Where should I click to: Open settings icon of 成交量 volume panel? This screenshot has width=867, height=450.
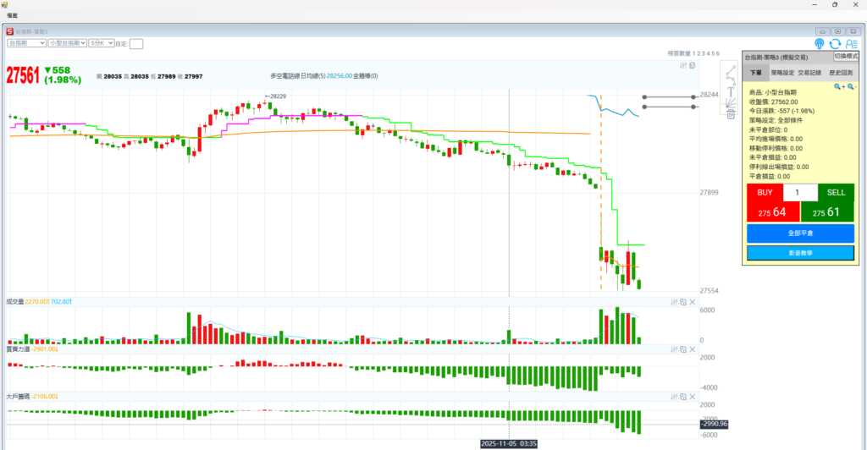pos(674,302)
